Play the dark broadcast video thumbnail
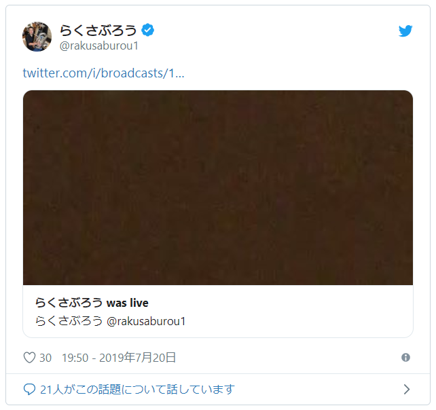Image resolution: width=436 pixels, height=410 pixels. coord(218,187)
